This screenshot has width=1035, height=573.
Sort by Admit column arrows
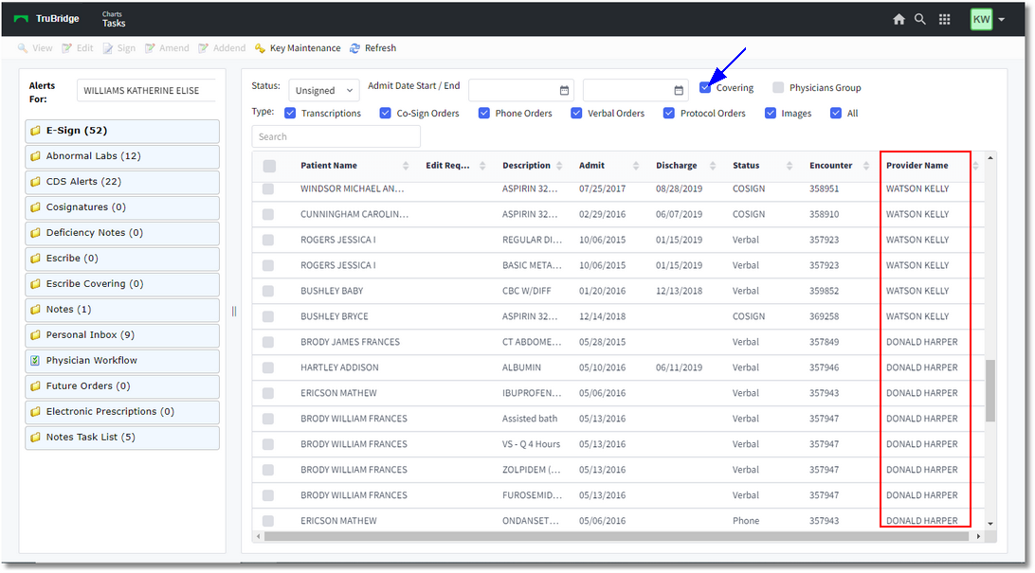pyautogui.click(x=636, y=166)
